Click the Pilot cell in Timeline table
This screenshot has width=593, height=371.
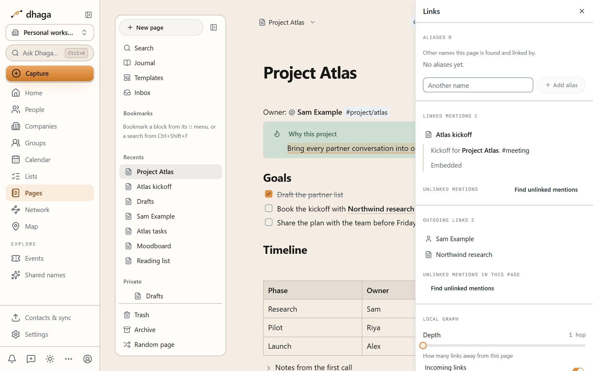point(313,327)
